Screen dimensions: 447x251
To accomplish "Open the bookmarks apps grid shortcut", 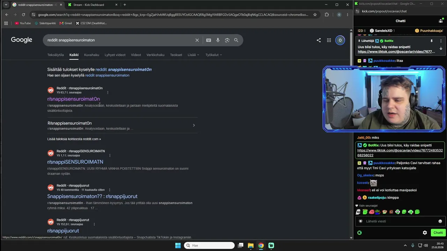I will [6, 23].
